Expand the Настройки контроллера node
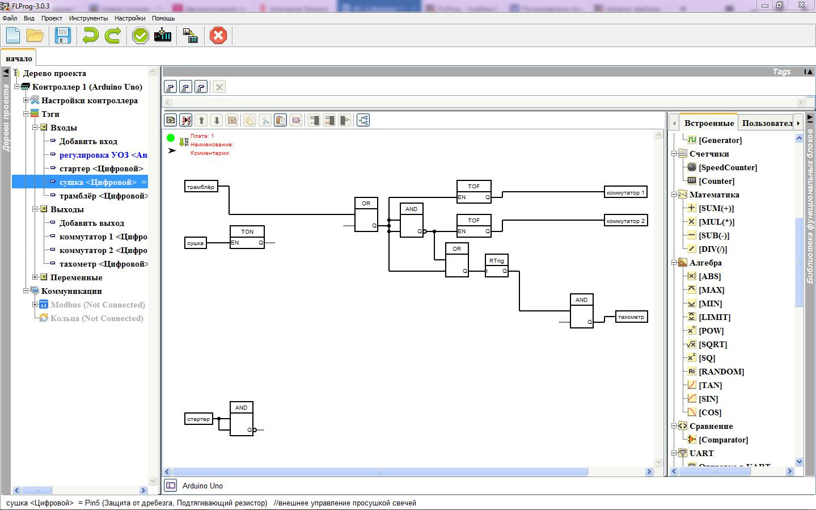 point(26,100)
